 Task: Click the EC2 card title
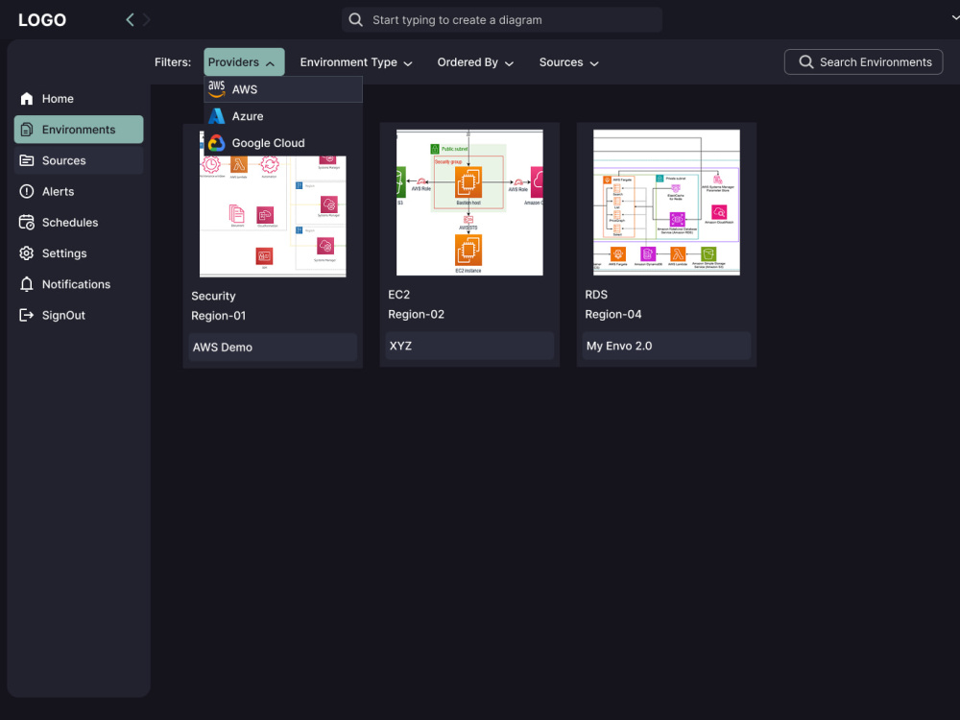click(398, 295)
